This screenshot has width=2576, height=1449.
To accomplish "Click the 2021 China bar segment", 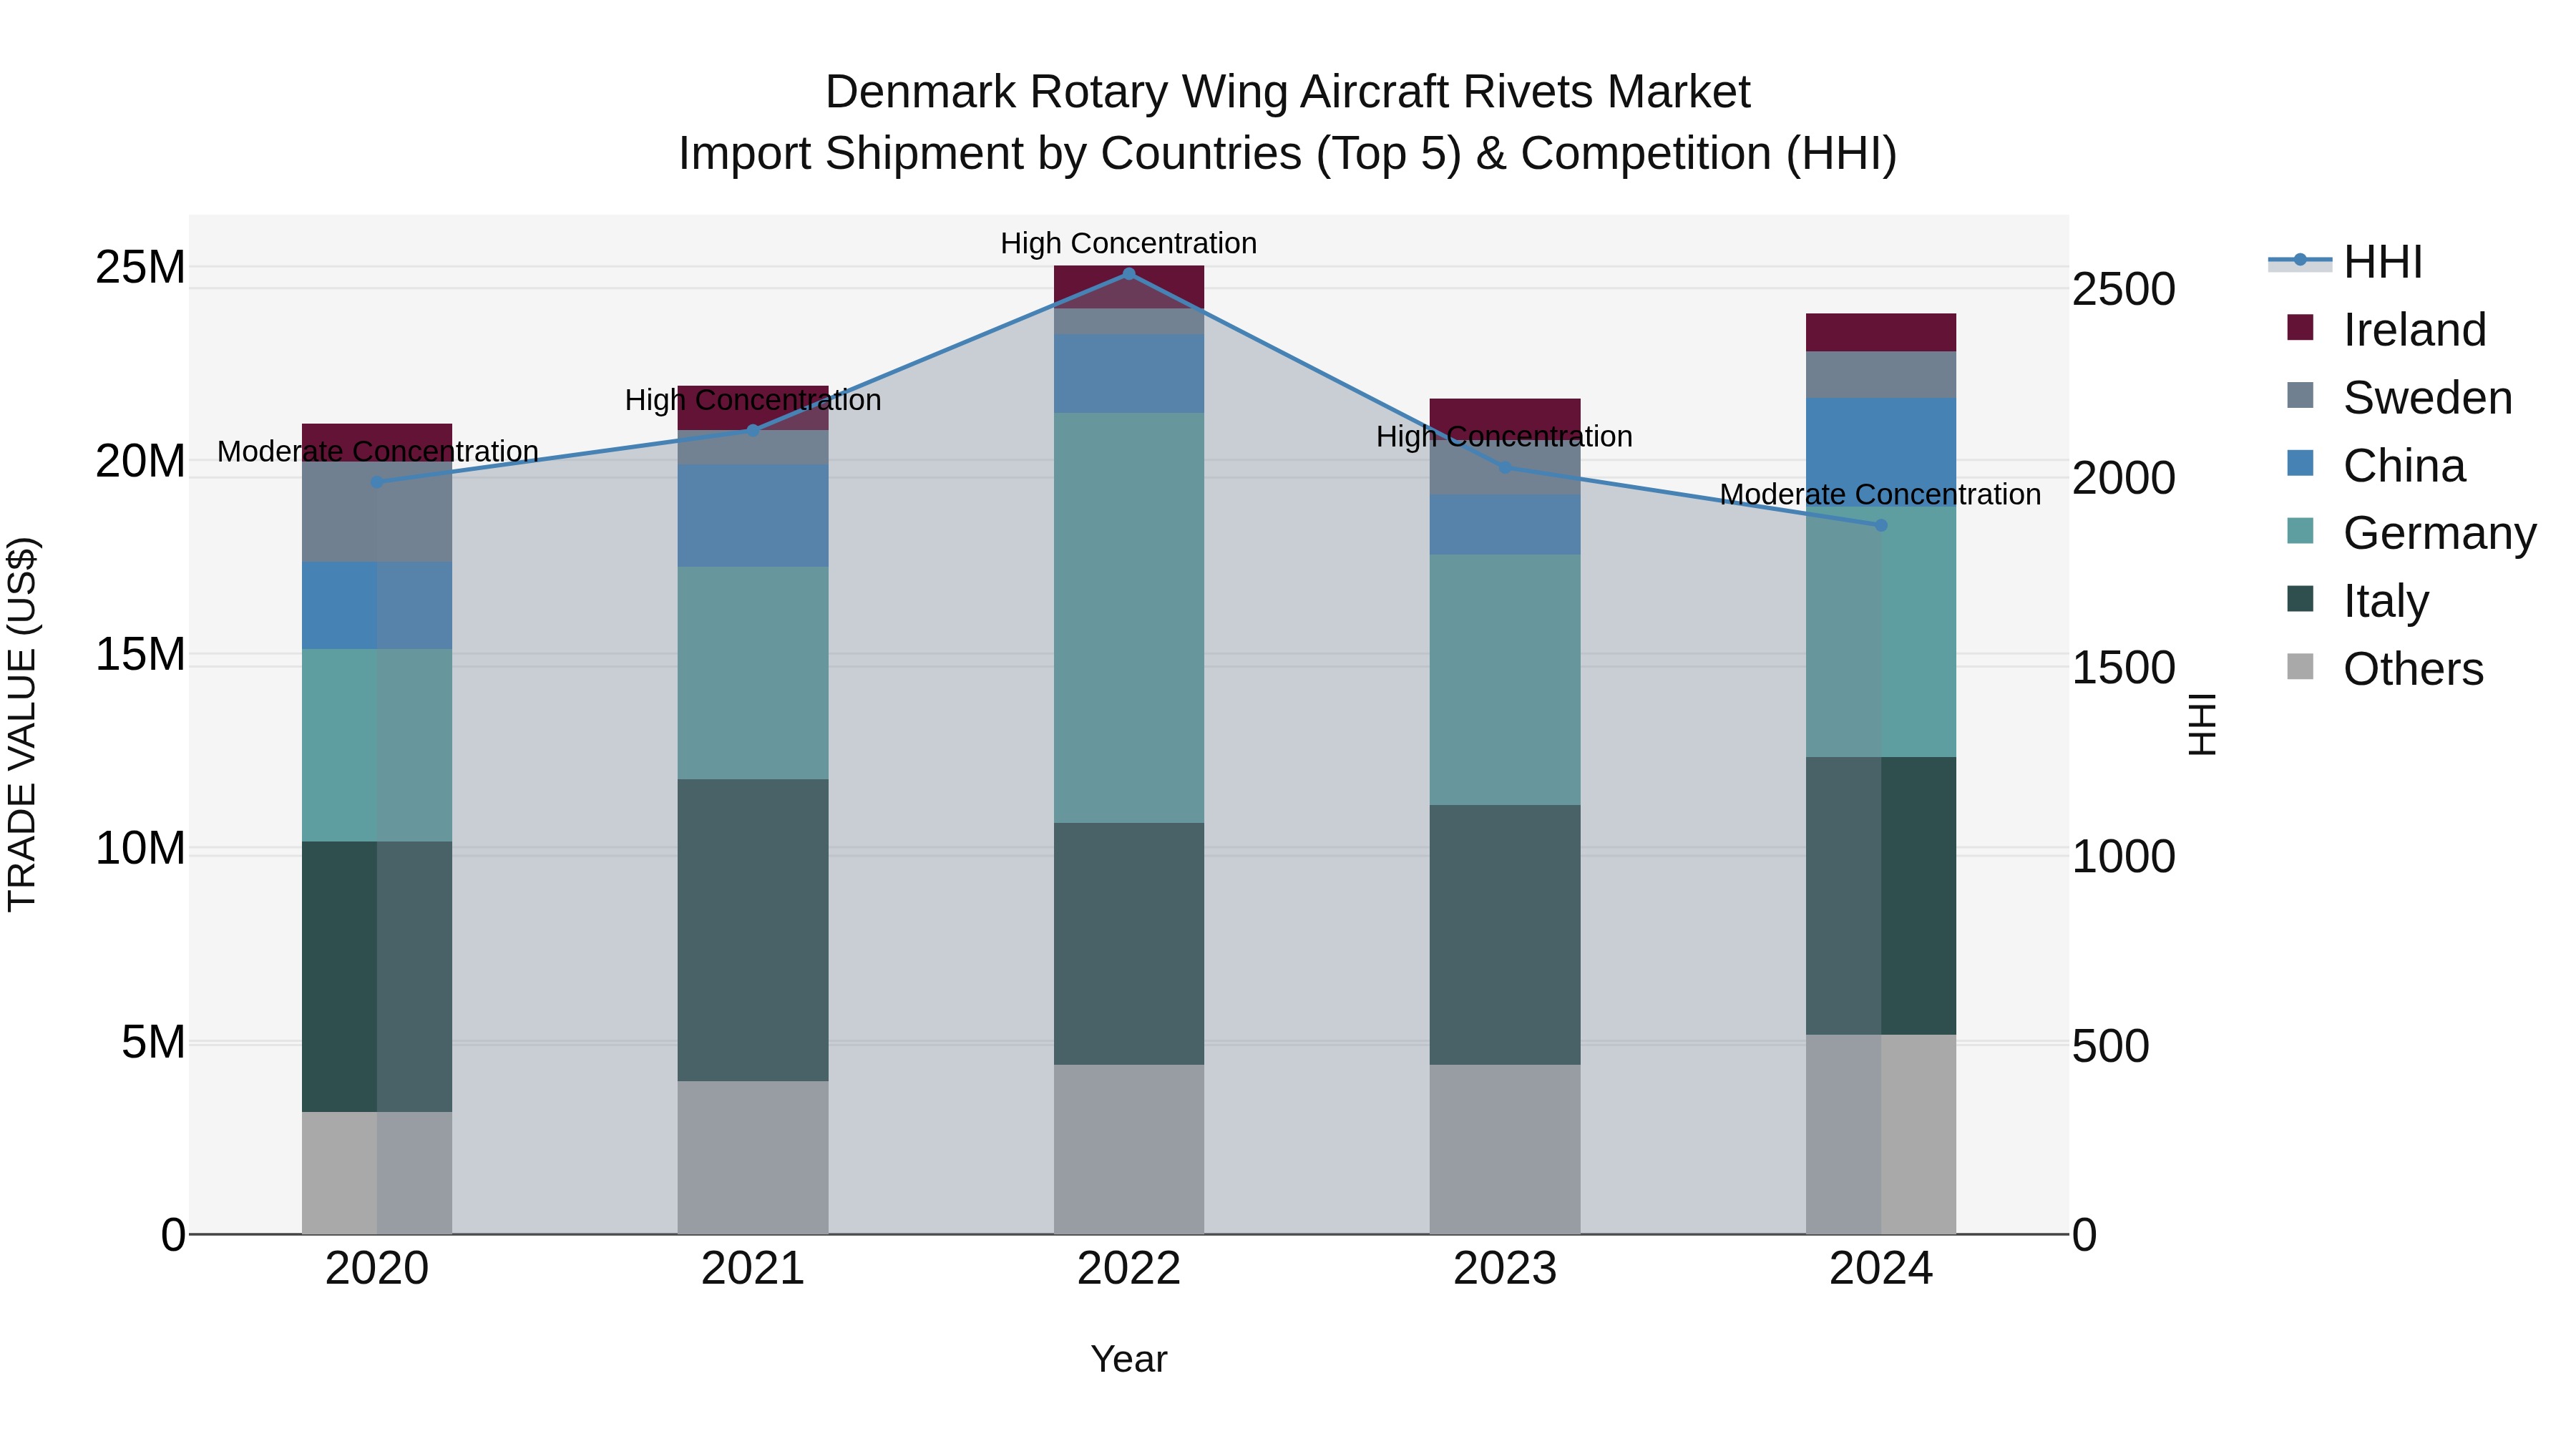I will pyautogui.click(x=753, y=515).
